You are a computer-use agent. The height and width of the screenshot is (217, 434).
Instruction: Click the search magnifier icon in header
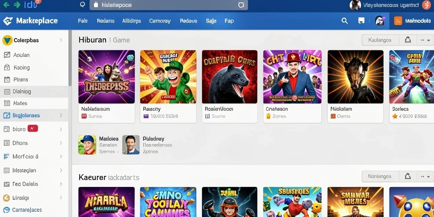345,21
